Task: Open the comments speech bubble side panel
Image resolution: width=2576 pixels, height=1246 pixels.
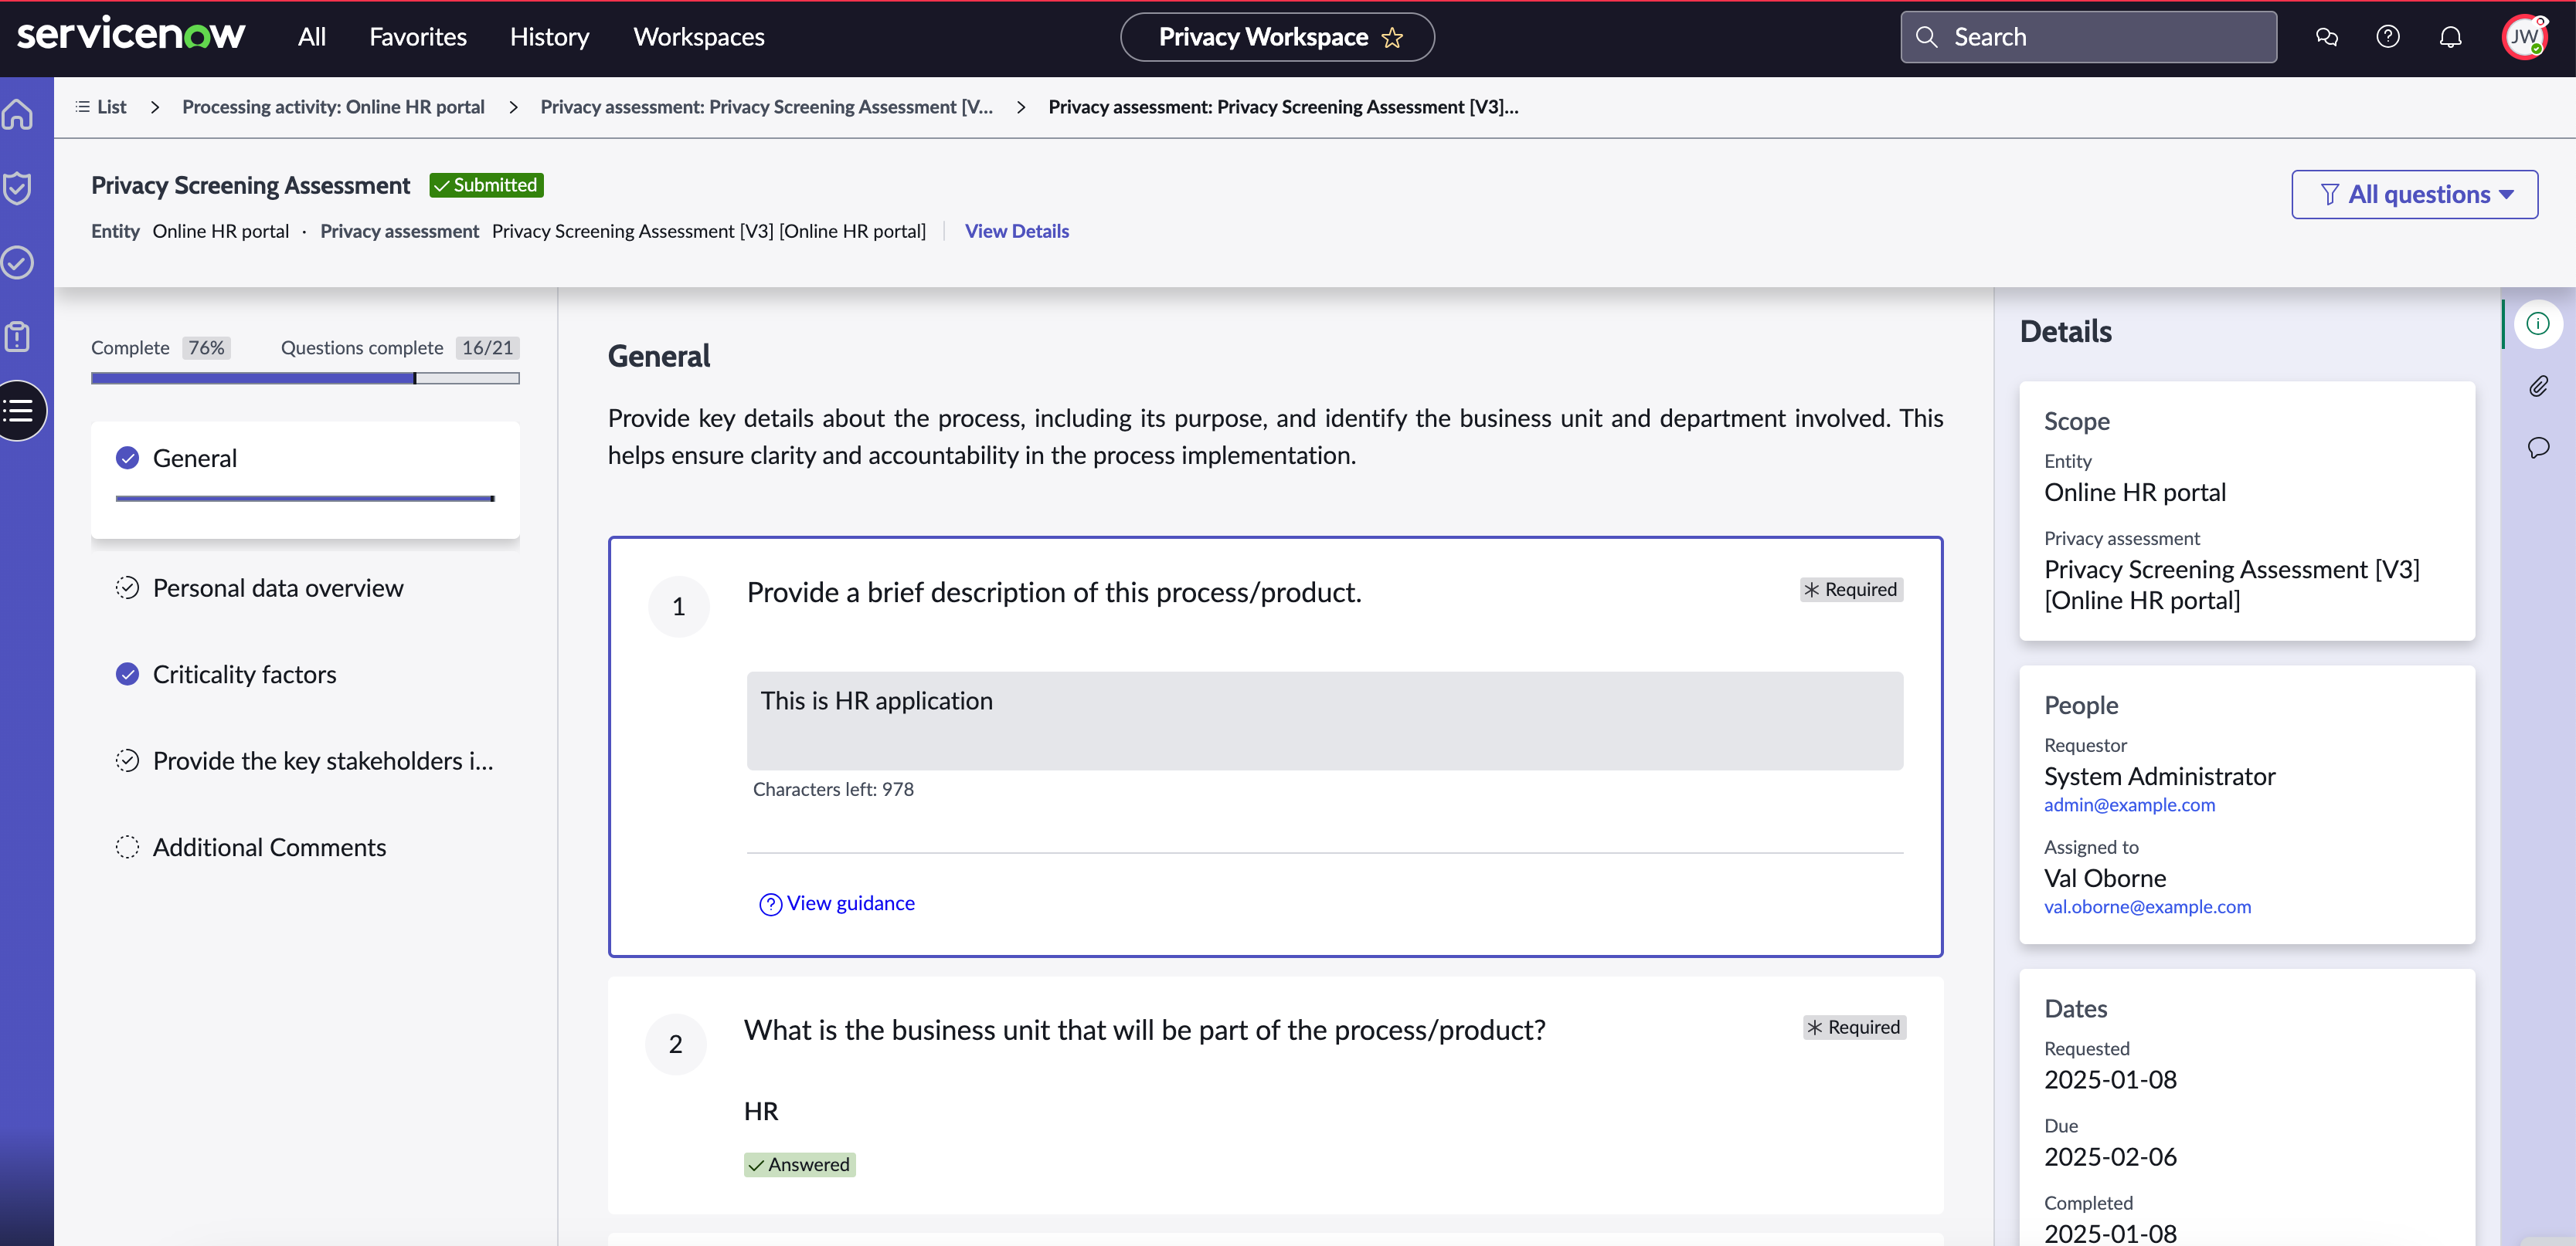Action: [x=2538, y=447]
